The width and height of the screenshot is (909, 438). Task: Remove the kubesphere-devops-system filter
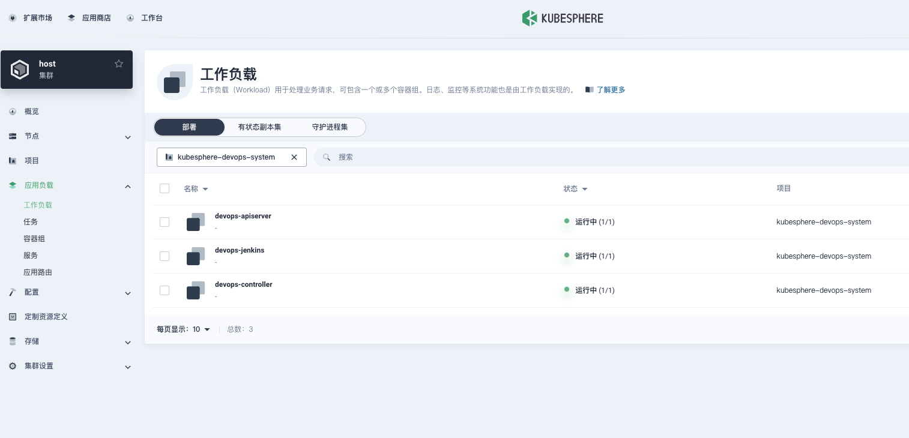[x=294, y=157]
